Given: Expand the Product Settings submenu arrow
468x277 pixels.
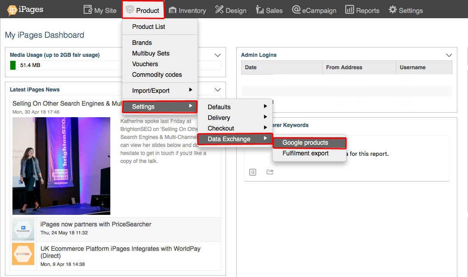Looking at the screenshot, I should pyautogui.click(x=190, y=106).
